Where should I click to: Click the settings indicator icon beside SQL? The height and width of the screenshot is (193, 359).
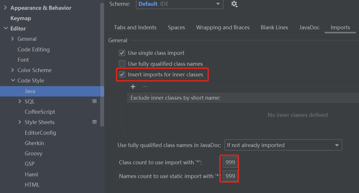[x=95, y=101]
